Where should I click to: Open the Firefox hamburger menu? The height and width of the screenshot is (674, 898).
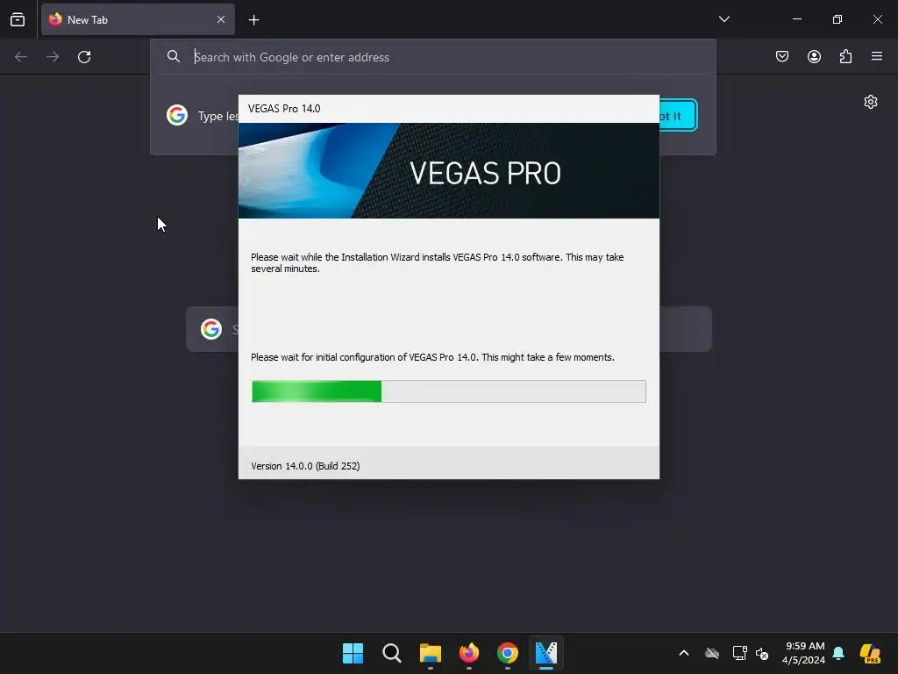(x=877, y=56)
